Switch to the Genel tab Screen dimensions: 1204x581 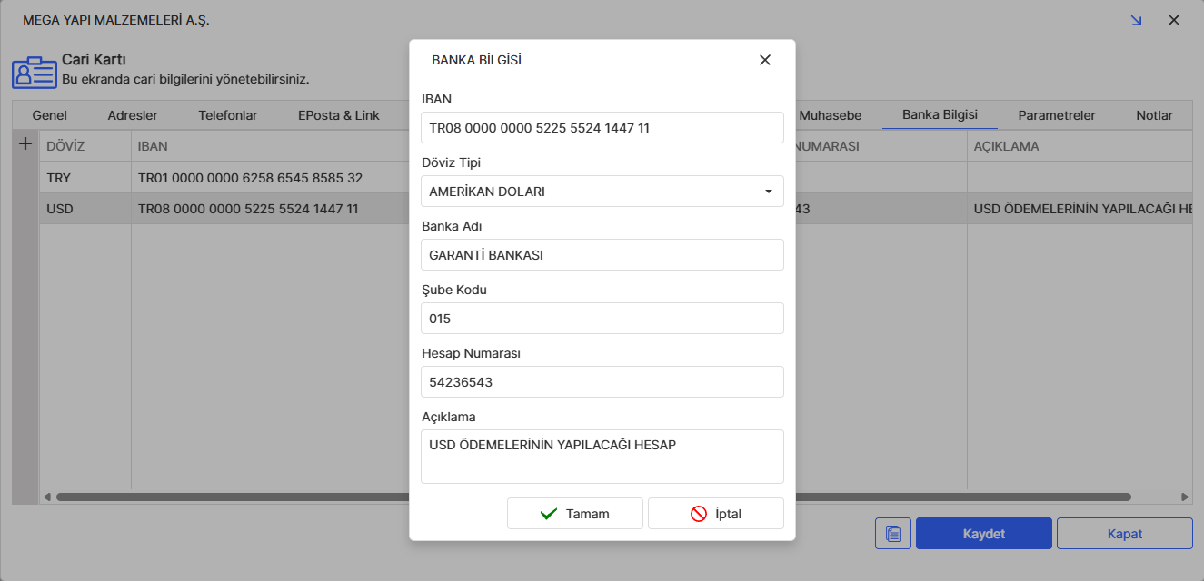pos(50,115)
